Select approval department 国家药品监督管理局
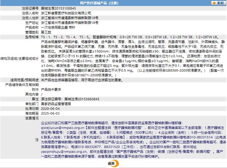Image resolution: width=227 pixels, height=168 pixels. point(56,104)
